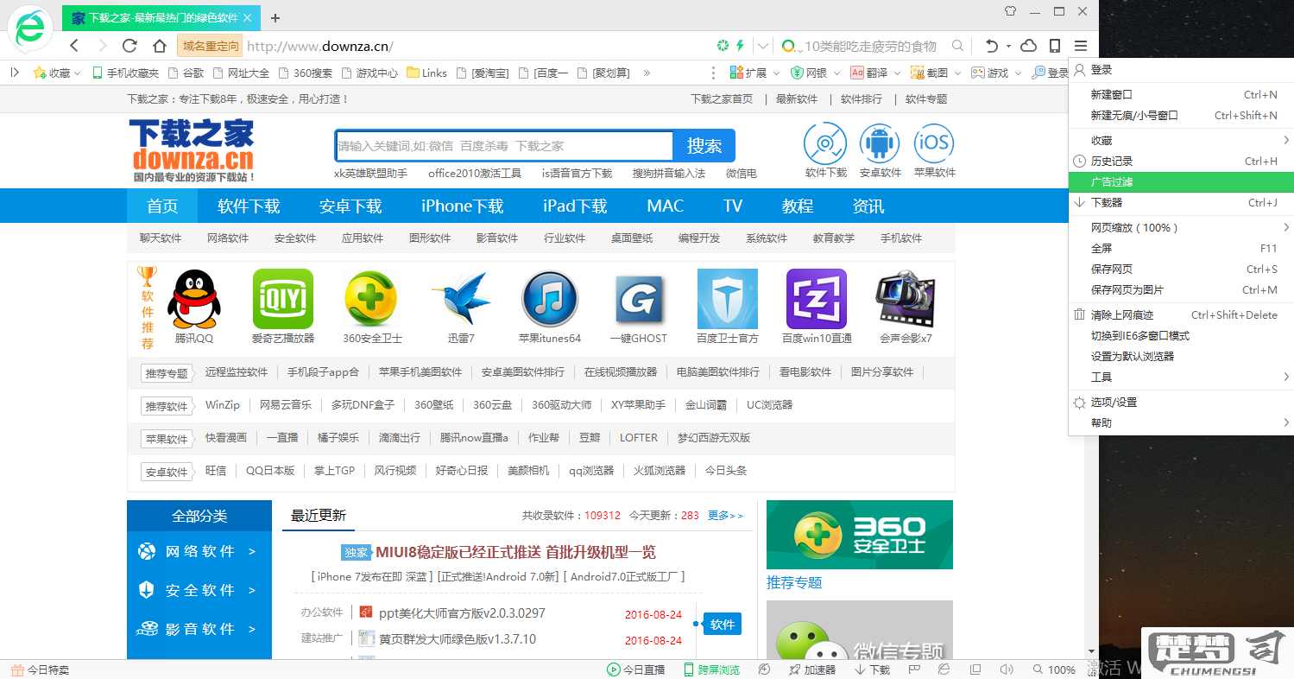Viewport: 1294px width, 679px height.
Task: Click the mobile phone icon in toolbar
Action: coord(1054,46)
